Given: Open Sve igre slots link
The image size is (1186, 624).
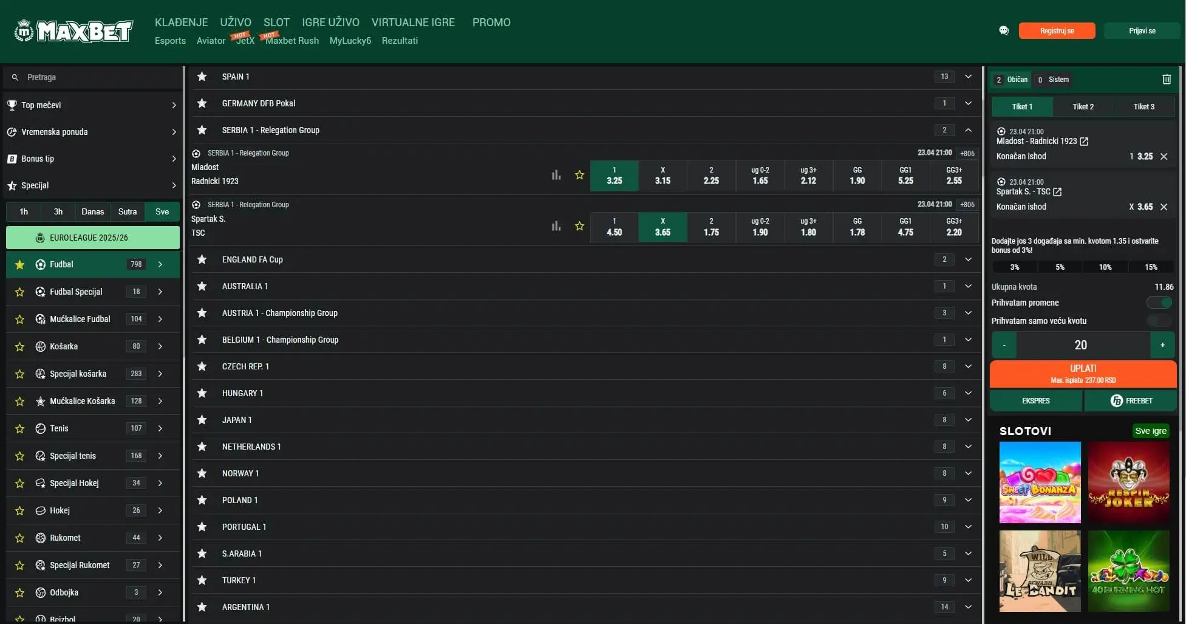Looking at the screenshot, I should 1151,431.
